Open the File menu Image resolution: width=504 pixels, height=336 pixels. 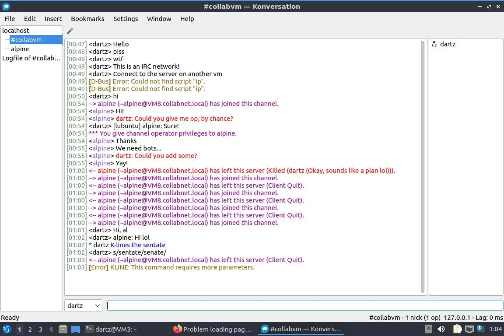(x=10, y=19)
